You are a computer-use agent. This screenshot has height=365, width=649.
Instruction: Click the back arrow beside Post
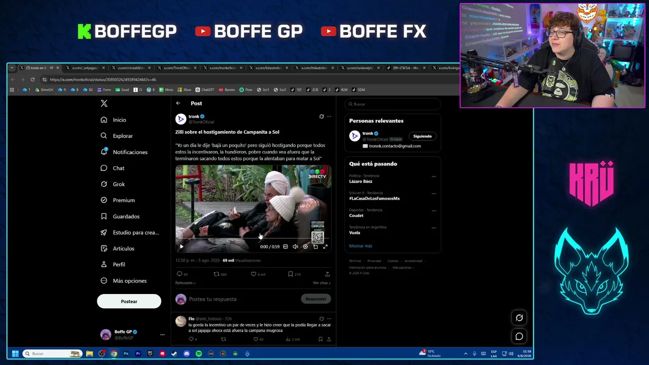(178, 103)
